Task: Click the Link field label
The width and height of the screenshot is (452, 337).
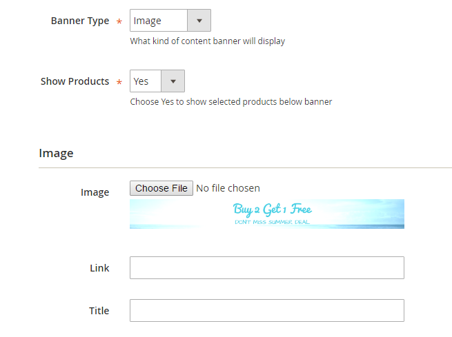Action: coord(99,268)
